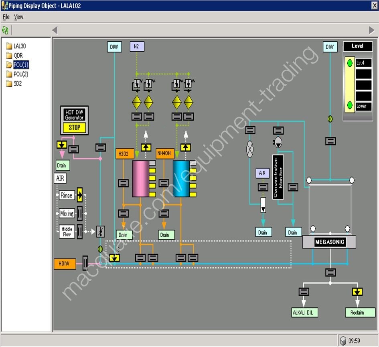The image size is (379, 347).
Task: Click the ALKALI DIL outlet box
Action: [304, 313]
